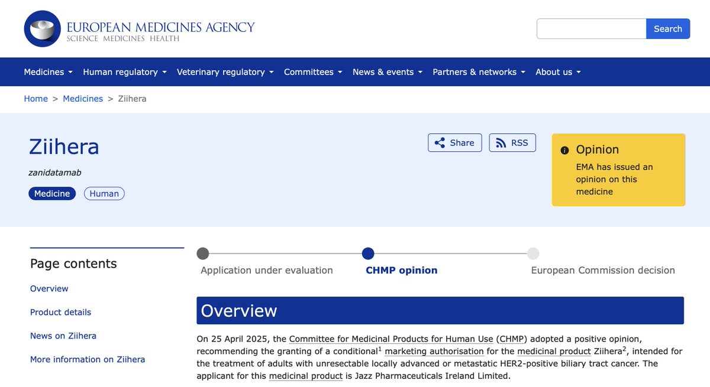Select the Medicine tag pill

(x=52, y=193)
